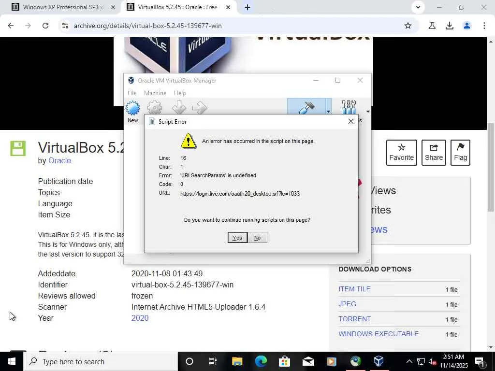Open the tab search dropdown in Chrome
The height and width of the screenshot is (371, 495).
click(x=418, y=7)
